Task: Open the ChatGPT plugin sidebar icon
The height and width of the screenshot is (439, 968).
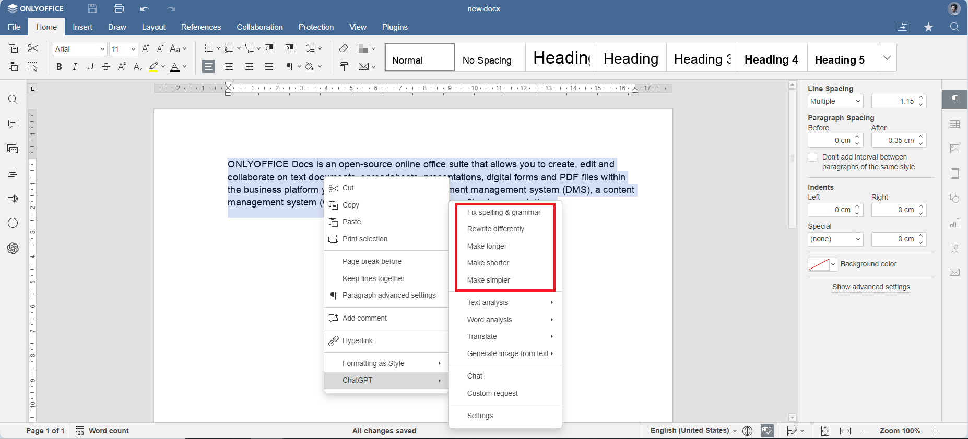Action: (13, 248)
